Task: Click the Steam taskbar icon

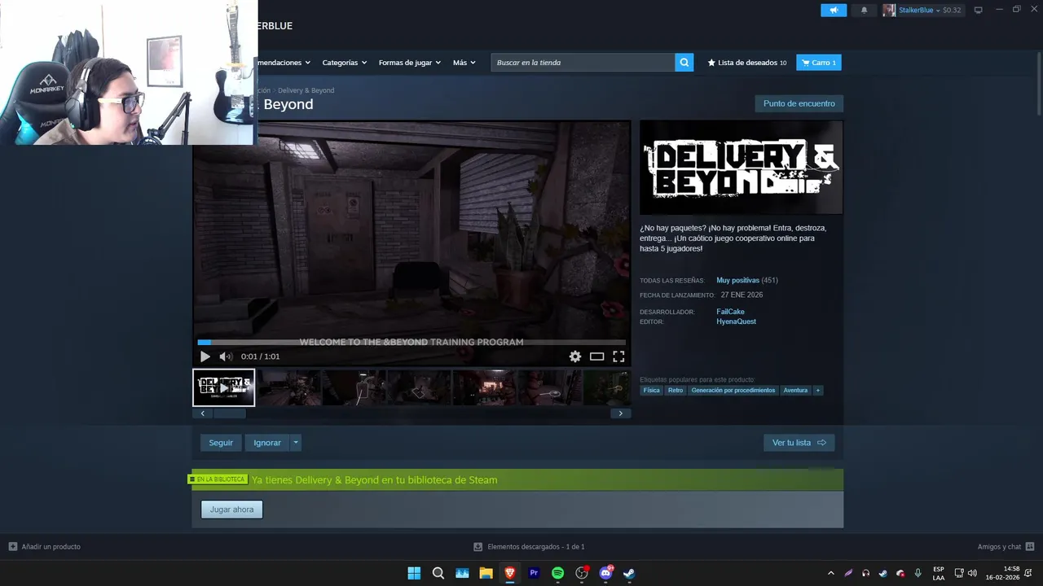Action: [629, 573]
